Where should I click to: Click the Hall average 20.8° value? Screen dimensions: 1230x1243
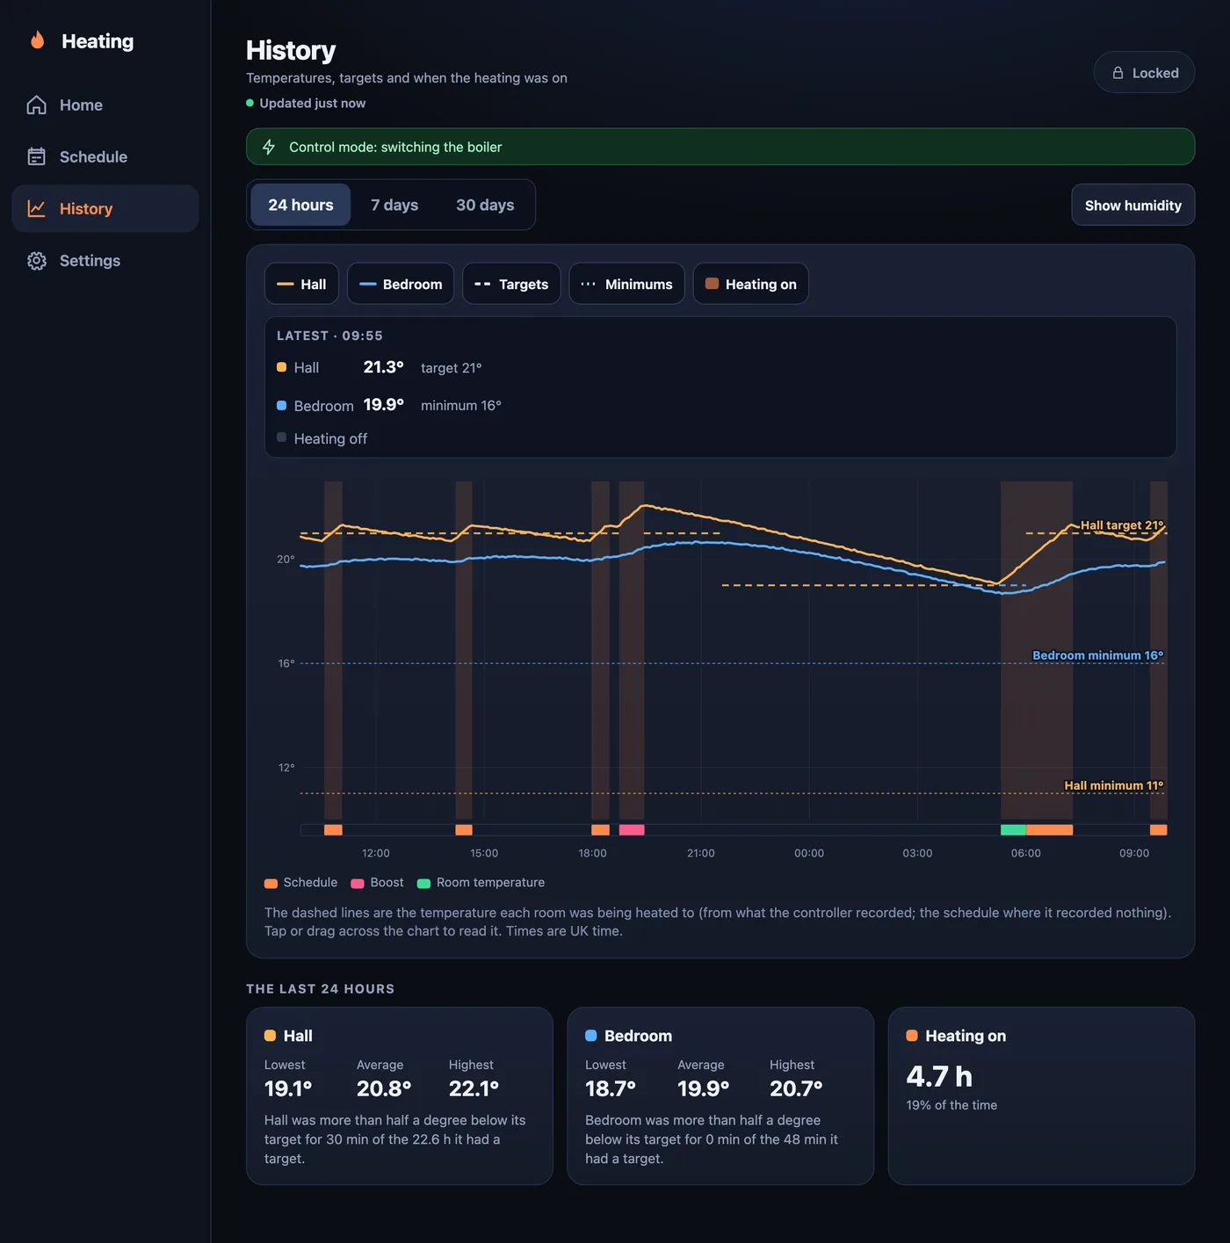(x=384, y=1088)
